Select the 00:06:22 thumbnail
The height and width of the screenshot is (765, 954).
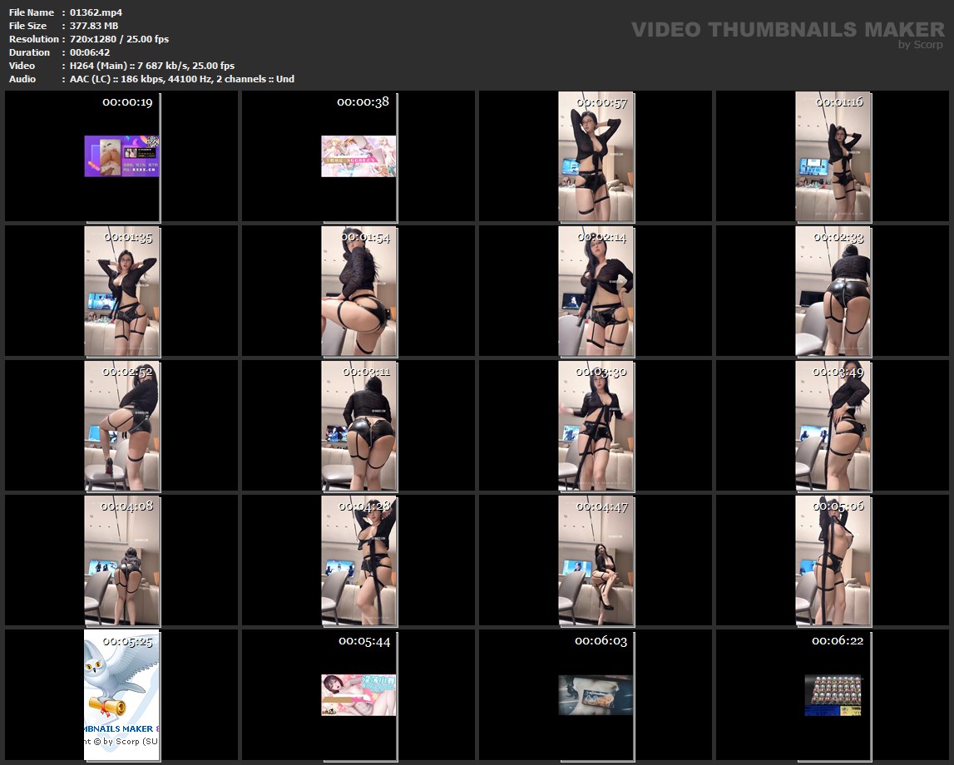click(x=833, y=695)
